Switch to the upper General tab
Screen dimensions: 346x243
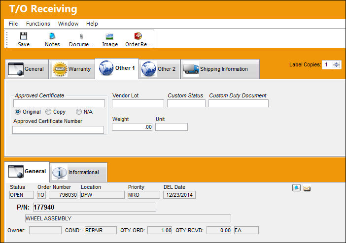click(27, 69)
